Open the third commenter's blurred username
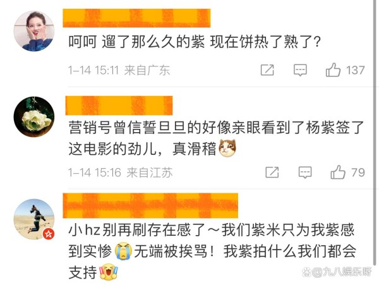This screenshot has width=379, height=285. click(x=150, y=205)
